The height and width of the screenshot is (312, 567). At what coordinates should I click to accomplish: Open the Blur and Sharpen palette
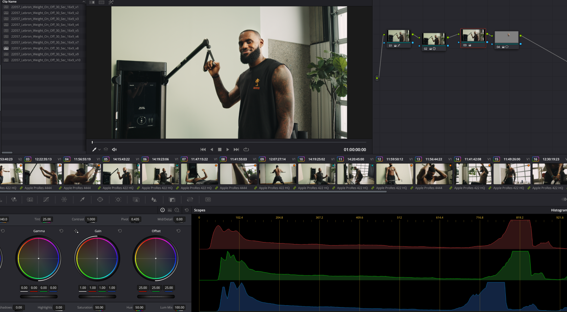(x=154, y=199)
